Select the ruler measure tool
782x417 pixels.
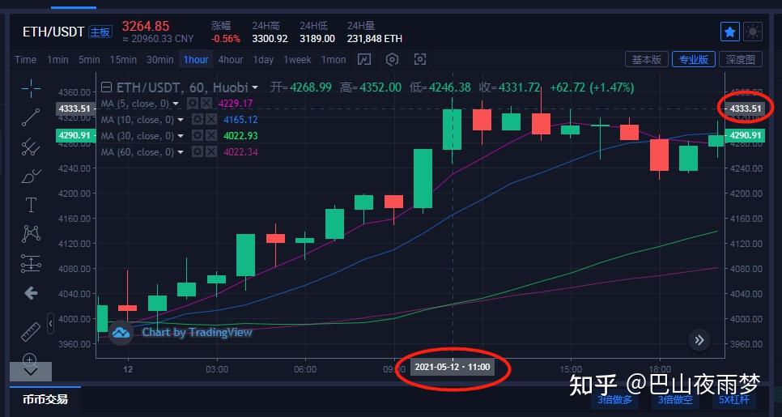(31, 332)
